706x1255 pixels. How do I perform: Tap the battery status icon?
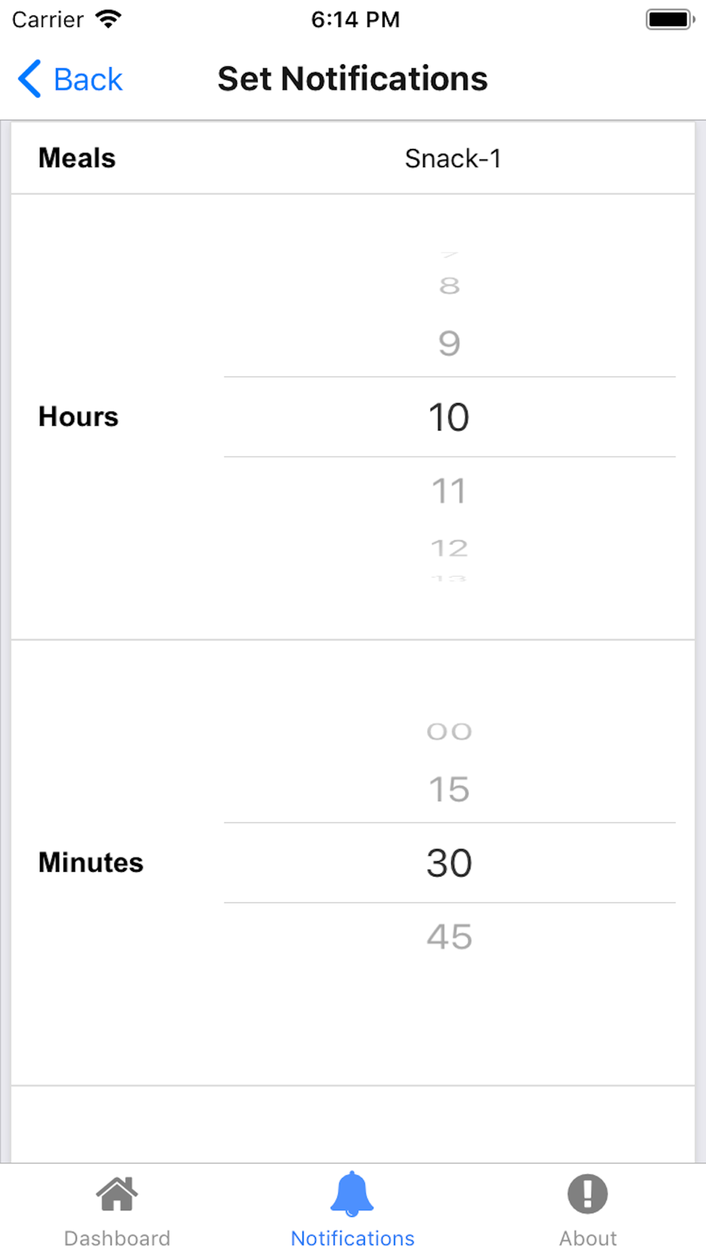click(x=669, y=19)
